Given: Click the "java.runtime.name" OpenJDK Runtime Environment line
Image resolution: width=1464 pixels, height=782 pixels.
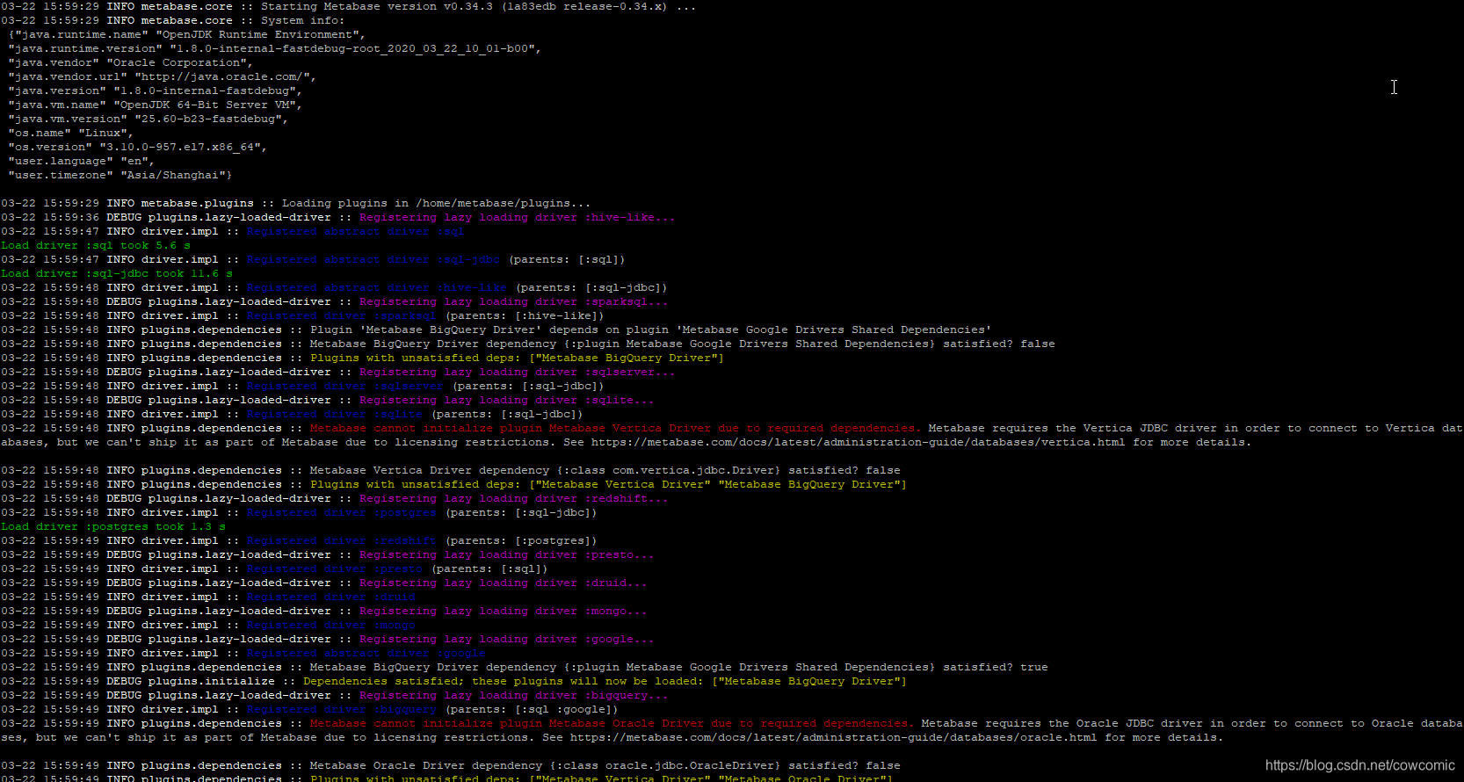Looking at the screenshot, I should click(187, 34).
